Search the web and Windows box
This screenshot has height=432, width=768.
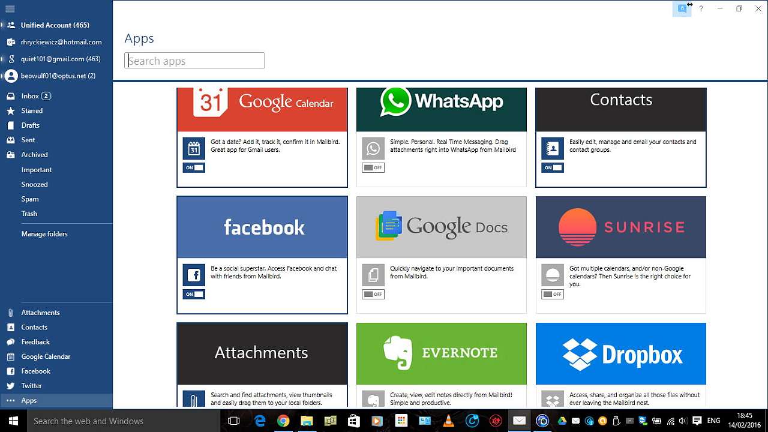tap(124, 421)
